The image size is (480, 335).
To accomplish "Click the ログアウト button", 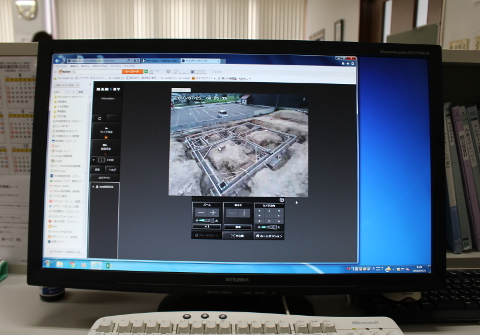I will pyautogui.click(x=104, y=178).
